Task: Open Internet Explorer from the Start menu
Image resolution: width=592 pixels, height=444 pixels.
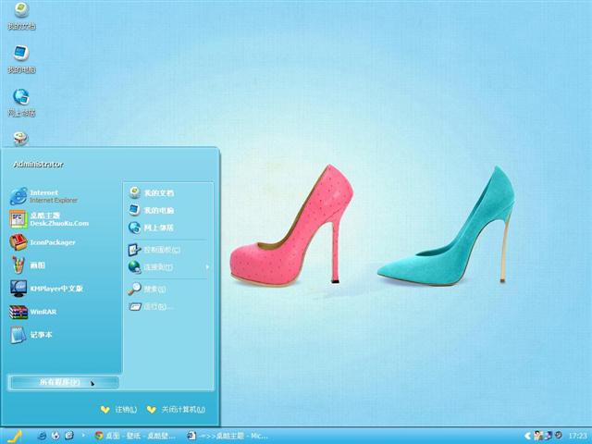Action: click(x=44, y=196)
